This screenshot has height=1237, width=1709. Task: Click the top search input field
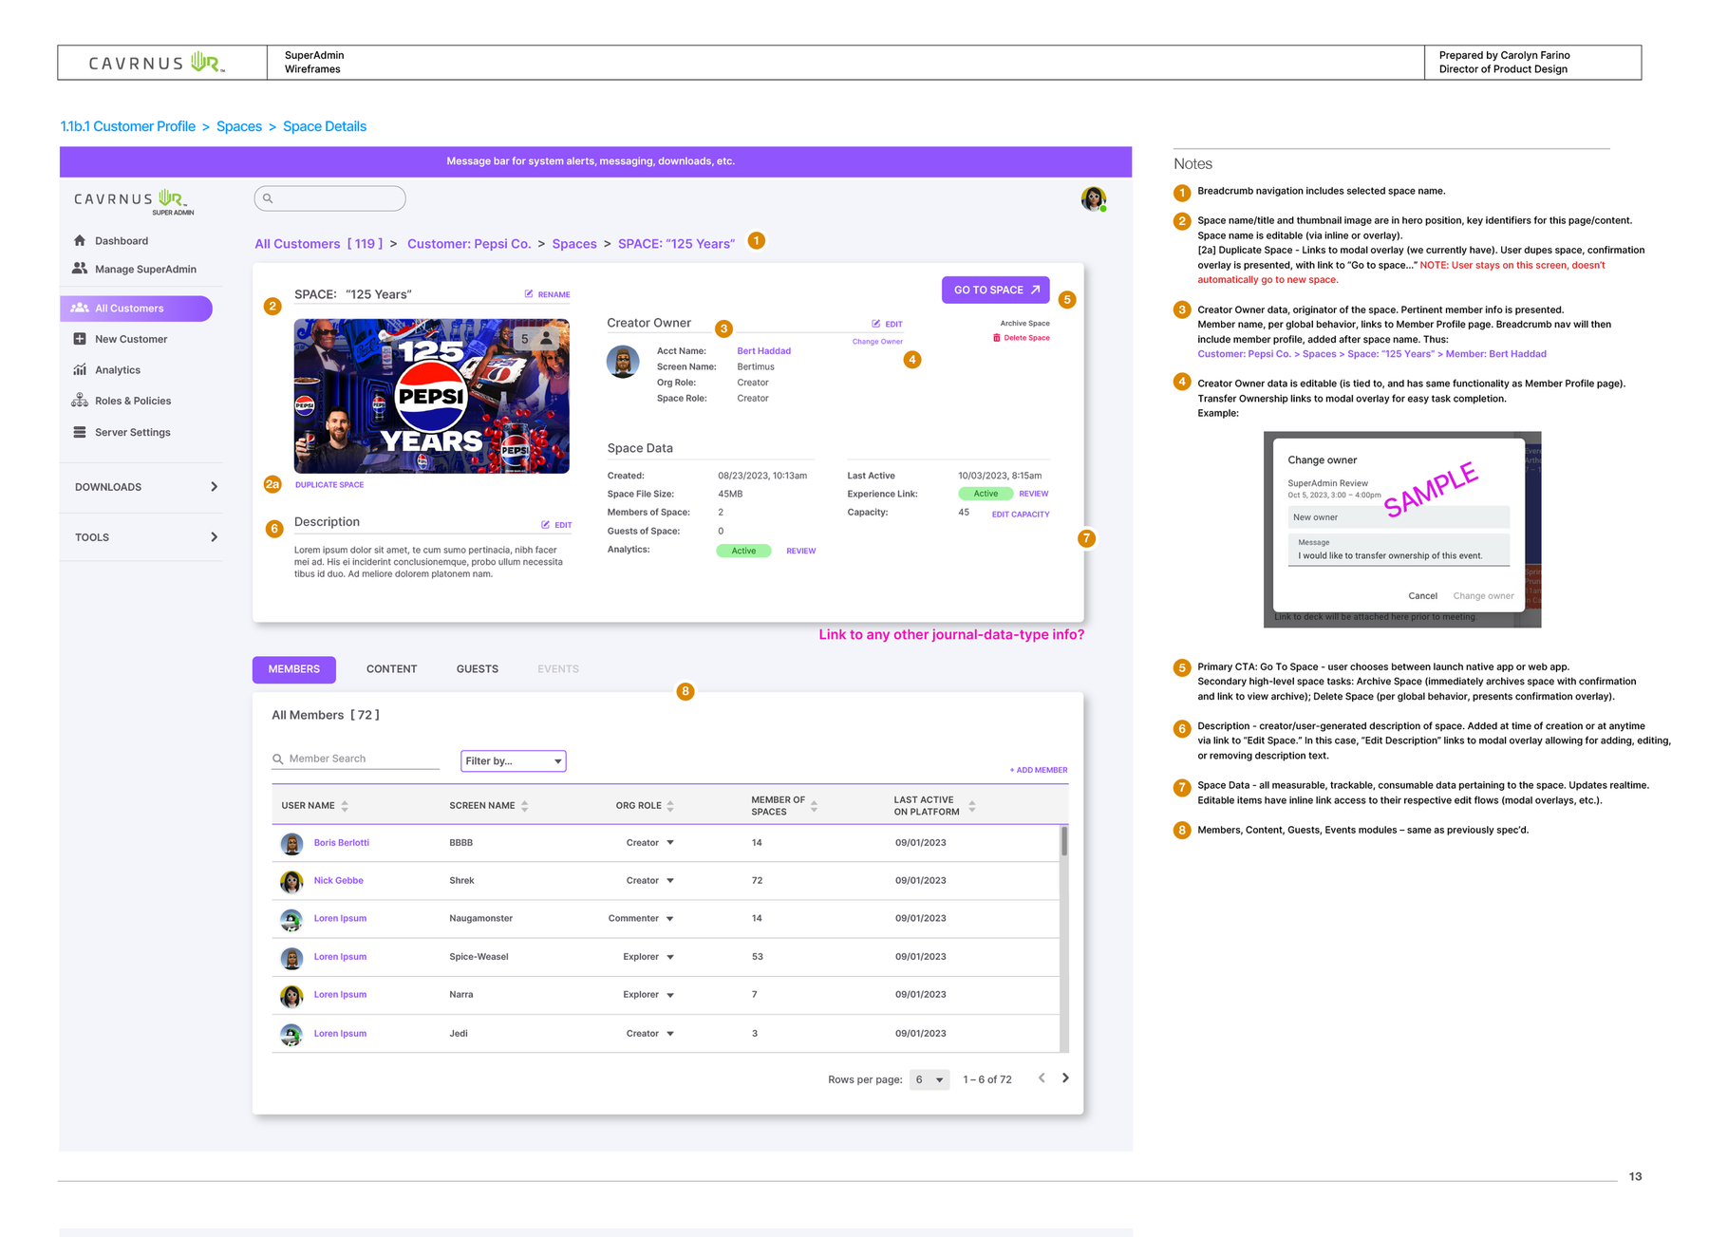[x=330, y=198]
